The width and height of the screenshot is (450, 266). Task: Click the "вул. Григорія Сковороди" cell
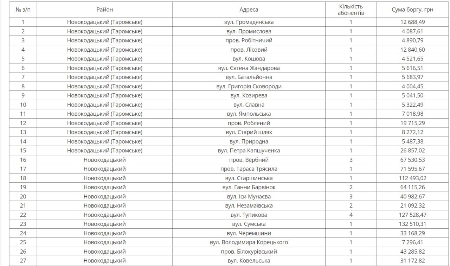pos(249,87)
